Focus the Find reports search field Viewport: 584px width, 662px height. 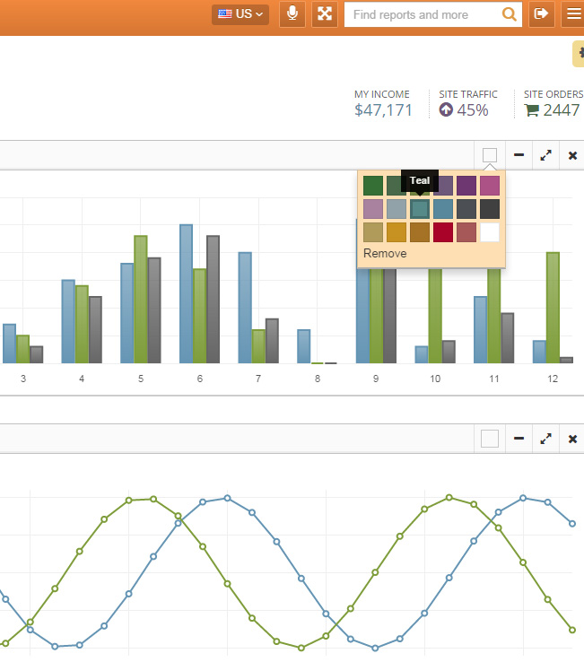click(x=423, y=14)
